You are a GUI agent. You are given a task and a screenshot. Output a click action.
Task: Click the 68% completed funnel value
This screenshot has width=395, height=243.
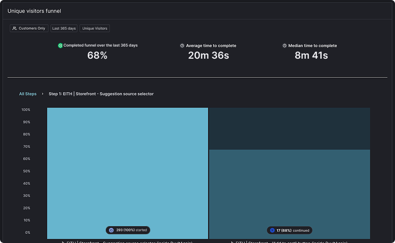coord(97,55)
